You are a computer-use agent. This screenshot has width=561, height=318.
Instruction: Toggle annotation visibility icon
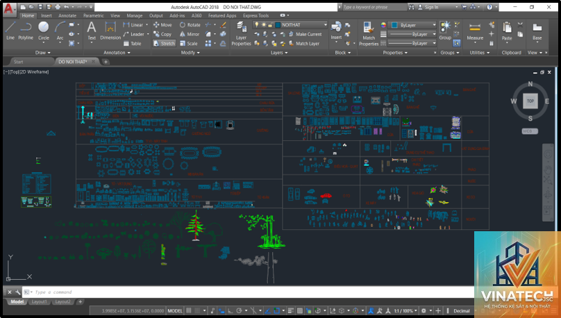click(x=371, y=311)
